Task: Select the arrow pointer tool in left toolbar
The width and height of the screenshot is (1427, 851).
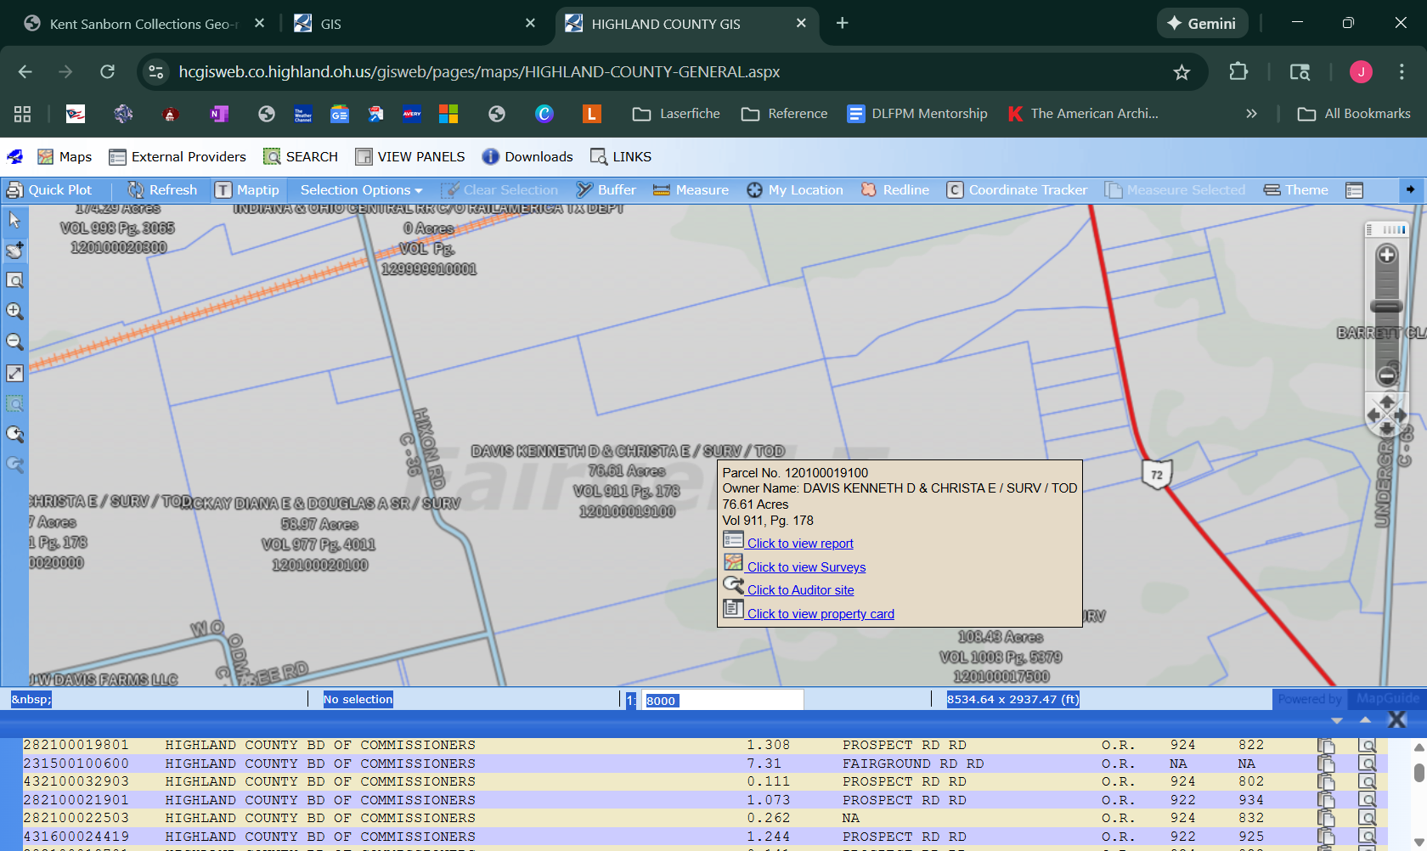Action: [14, 220]
